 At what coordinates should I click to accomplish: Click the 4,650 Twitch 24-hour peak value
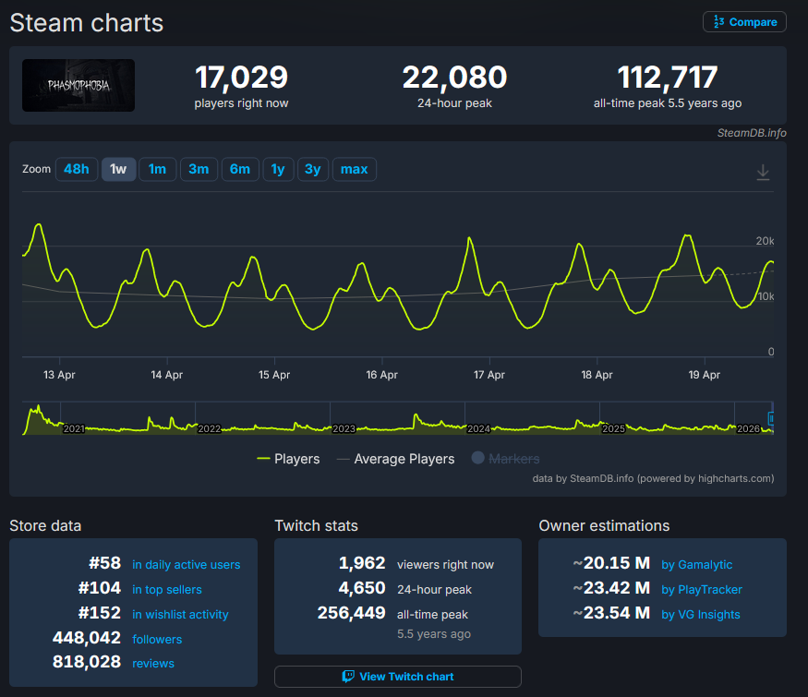[x=362, y=588]
